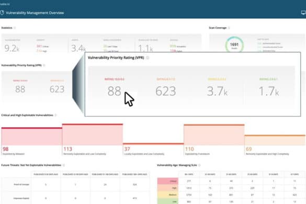This screenshot has height=204, width=306.
Task: Open the 1.1k scans statistic
Action: point(145,48)
